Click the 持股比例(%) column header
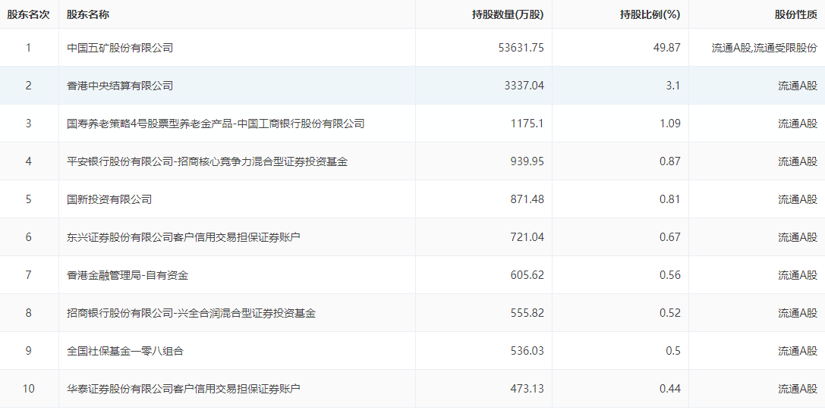Screen dimensions: 825x410 tap(650, 14)
